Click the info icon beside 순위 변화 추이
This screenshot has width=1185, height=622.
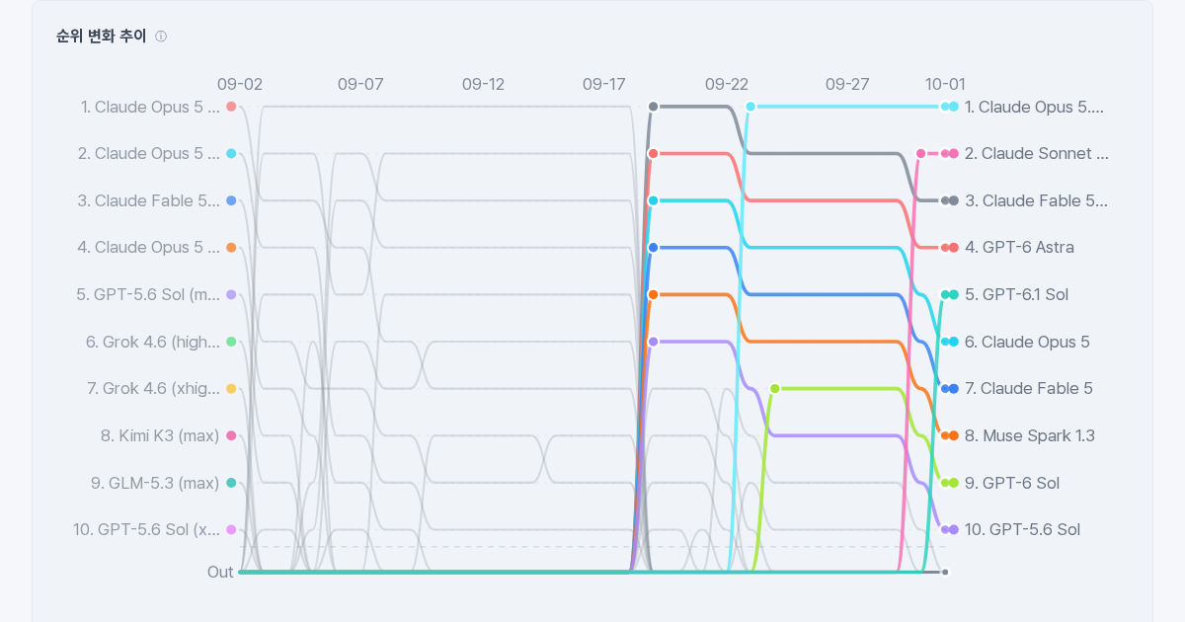(161, 37)
